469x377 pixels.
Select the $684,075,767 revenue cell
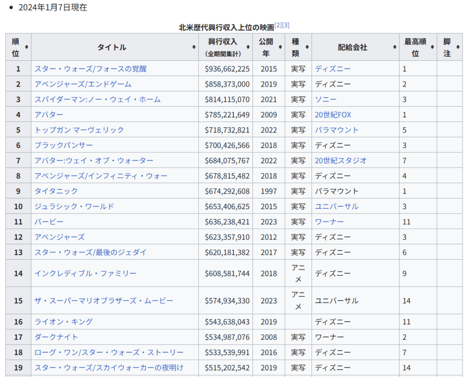227,160
